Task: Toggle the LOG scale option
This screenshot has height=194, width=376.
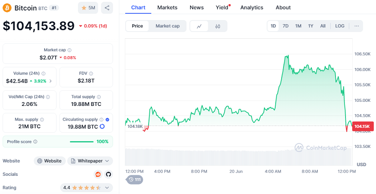Action: tap(340, 26)
